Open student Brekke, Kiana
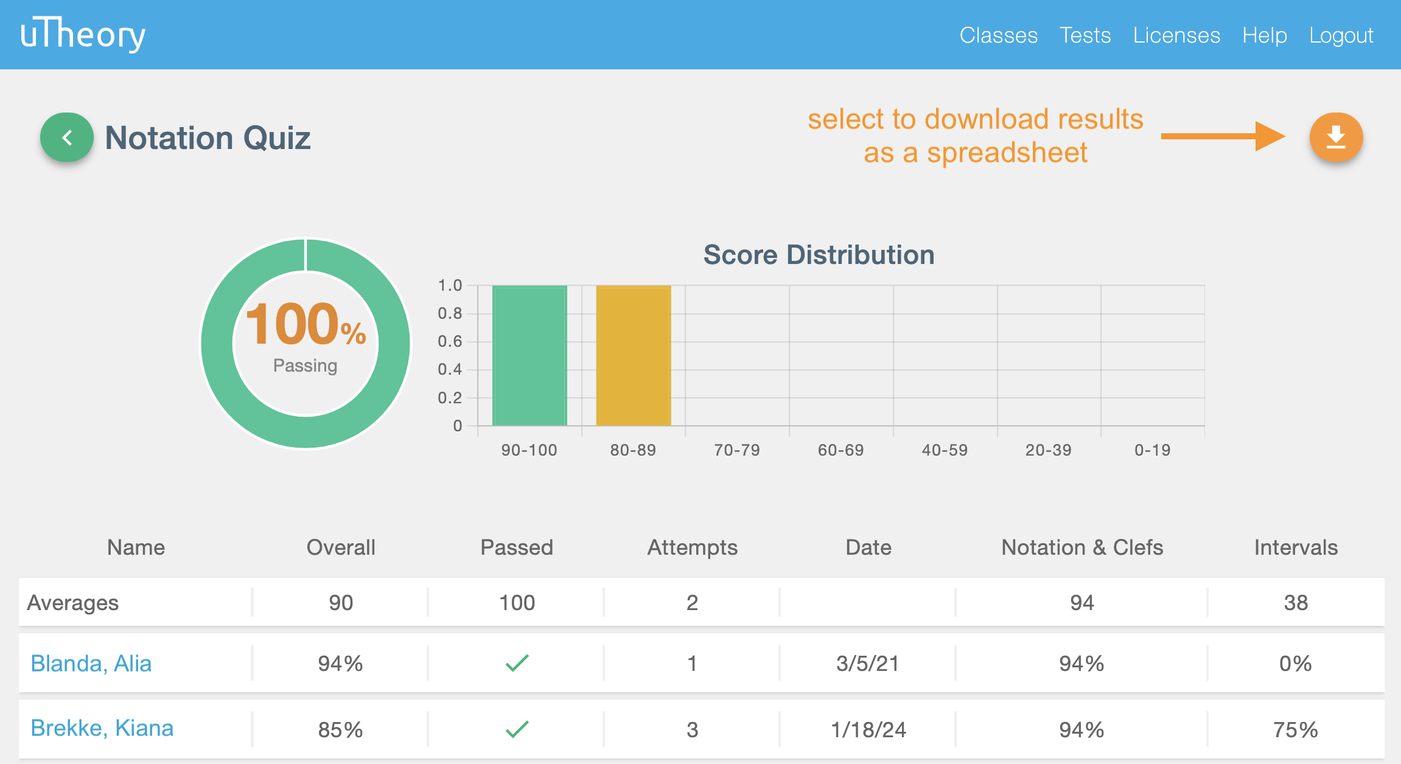The height and width of the screenshot is (764, 1401). 102,728
